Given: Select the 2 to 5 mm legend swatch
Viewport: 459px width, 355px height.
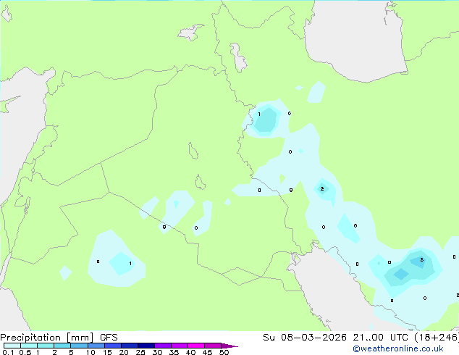Looking at the screenshot, I should [62, 346].
